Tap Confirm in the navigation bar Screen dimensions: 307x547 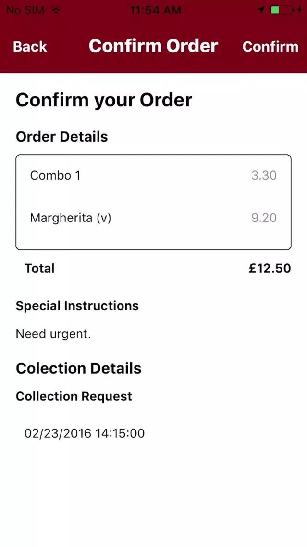[270, 46]
